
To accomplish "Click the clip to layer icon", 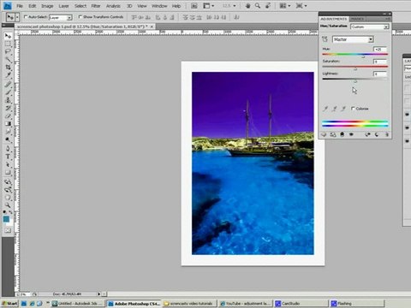I will (x=342, y=134).
